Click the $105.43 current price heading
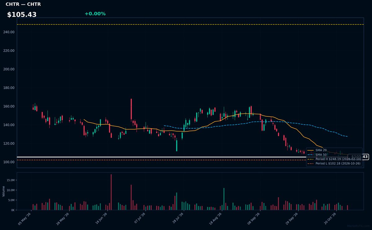 point(22,15)
